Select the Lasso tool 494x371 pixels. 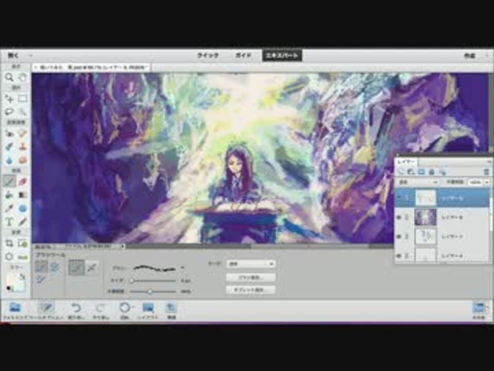click(x=9, y=112)
